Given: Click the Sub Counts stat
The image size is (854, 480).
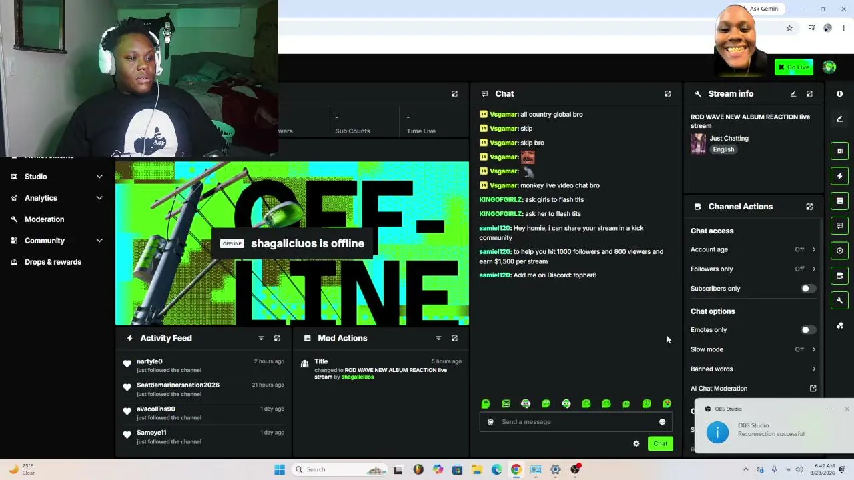Looking at the screenshot, I should pyautogui.click(x=352, y=124).
